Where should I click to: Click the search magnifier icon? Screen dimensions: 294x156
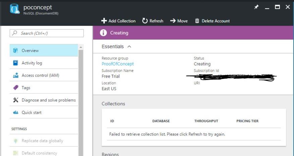tap(14, 33)
